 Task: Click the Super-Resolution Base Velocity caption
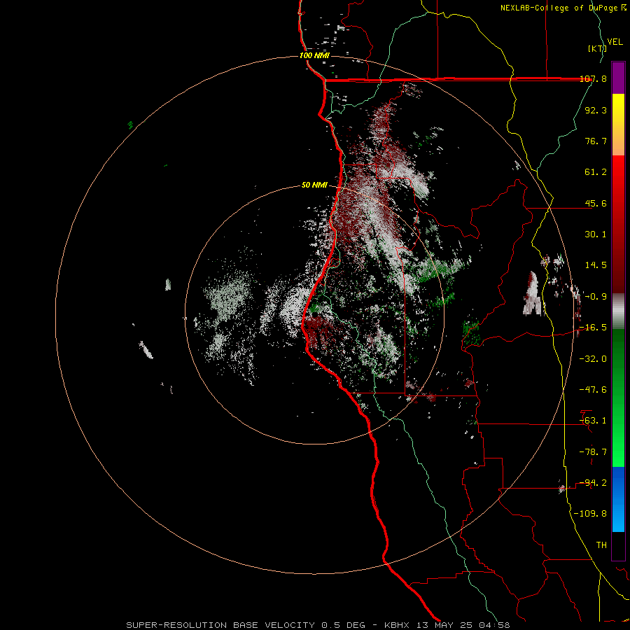tap(318, 625)
